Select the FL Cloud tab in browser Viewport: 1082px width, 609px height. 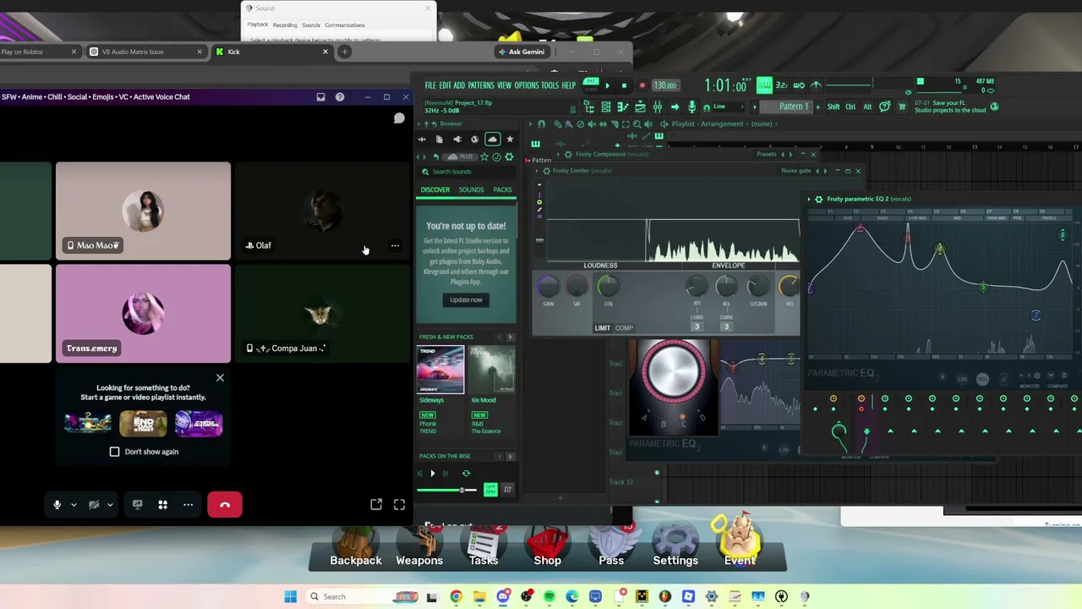click(492, 139)
